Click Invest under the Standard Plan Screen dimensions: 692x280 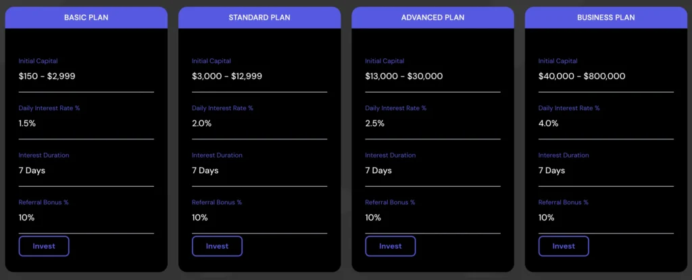point(217,246)
